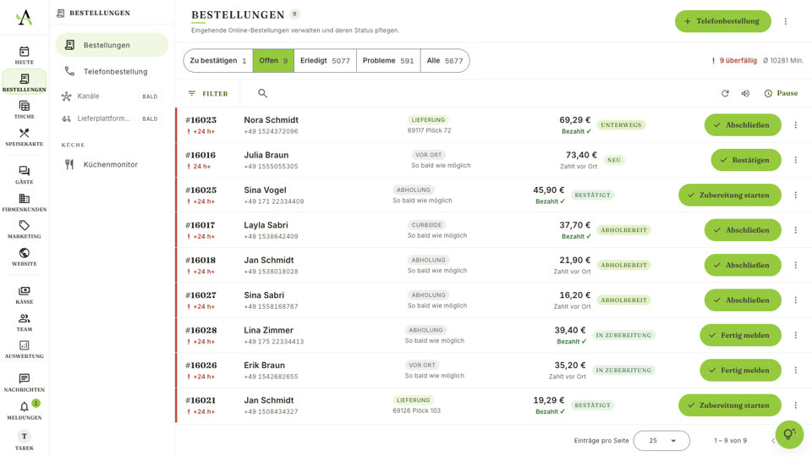The image size is (812, 457).
Task: Click the search magnifier icon
Action: (262, 93)
